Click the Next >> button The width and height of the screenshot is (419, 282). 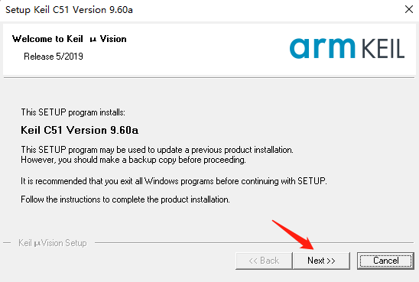click(x=321, y=261)
